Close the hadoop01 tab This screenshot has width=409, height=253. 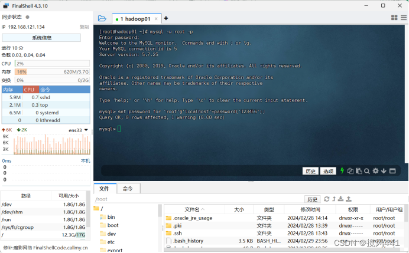(156, 19)
